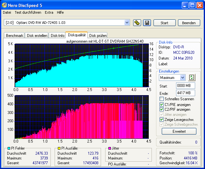Click the DVD-R disk type value
205x169 pixels.
tap(178, 47)
